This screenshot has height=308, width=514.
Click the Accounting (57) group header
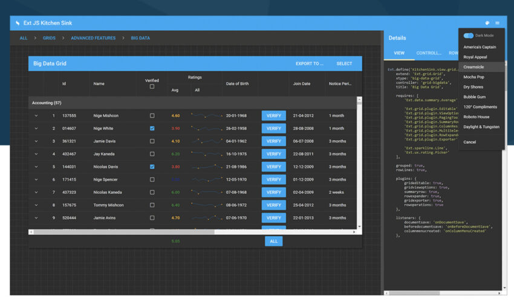point(192,103)
